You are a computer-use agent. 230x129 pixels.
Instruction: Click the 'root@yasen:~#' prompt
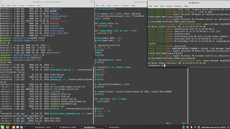coord(155,65)
